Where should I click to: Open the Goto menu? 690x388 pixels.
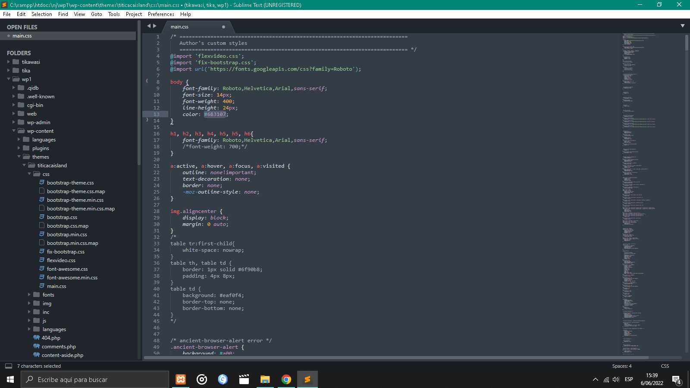pyautogui.click(x=97, y=14)
